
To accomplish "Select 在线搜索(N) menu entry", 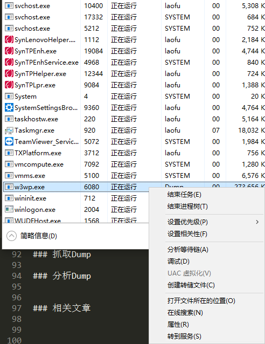I will tap(185, 313).
